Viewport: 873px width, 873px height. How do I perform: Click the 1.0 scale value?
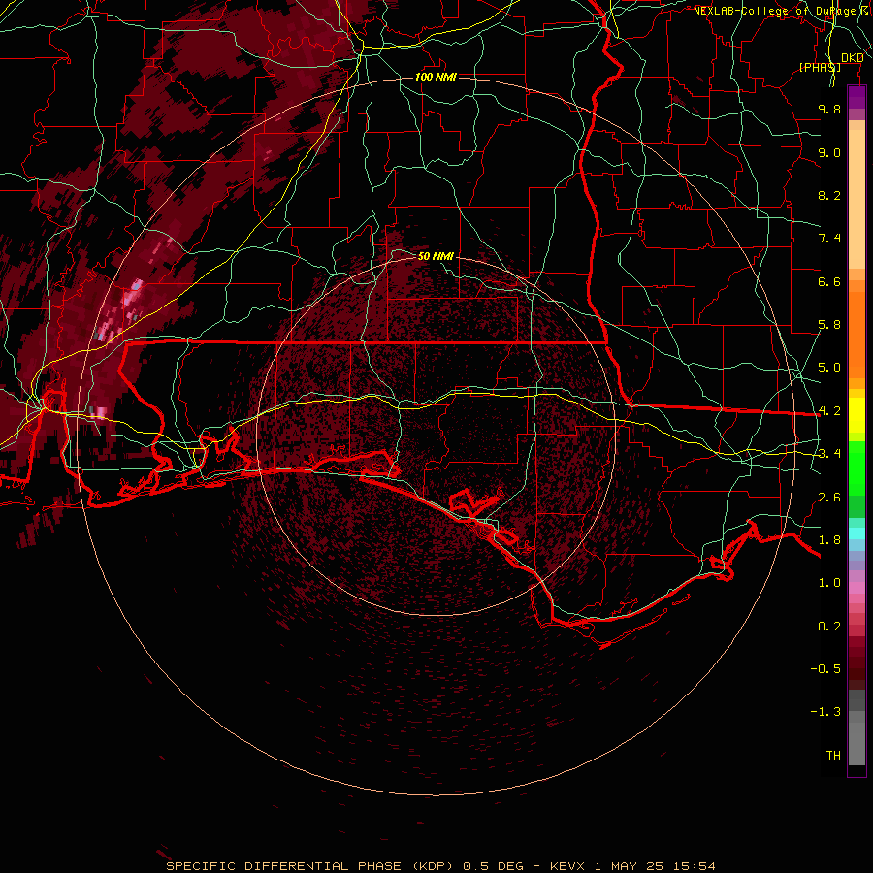[x=829, y=583]
